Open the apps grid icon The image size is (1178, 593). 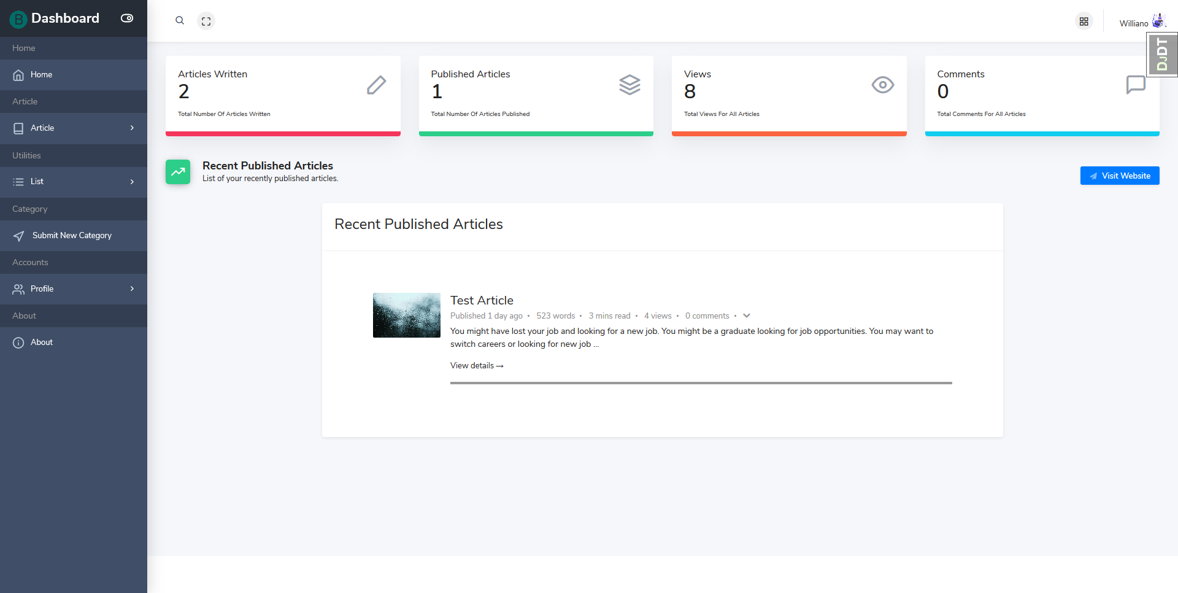1084,21
